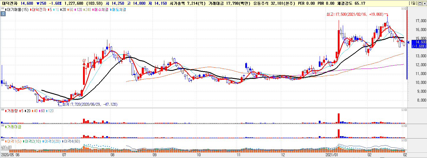Select the 이격1(5) indicator label
This screenshot has height=158, width=427.
point(14,141)
